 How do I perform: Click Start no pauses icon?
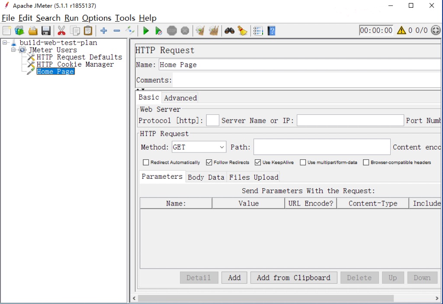tap(159, 31)
